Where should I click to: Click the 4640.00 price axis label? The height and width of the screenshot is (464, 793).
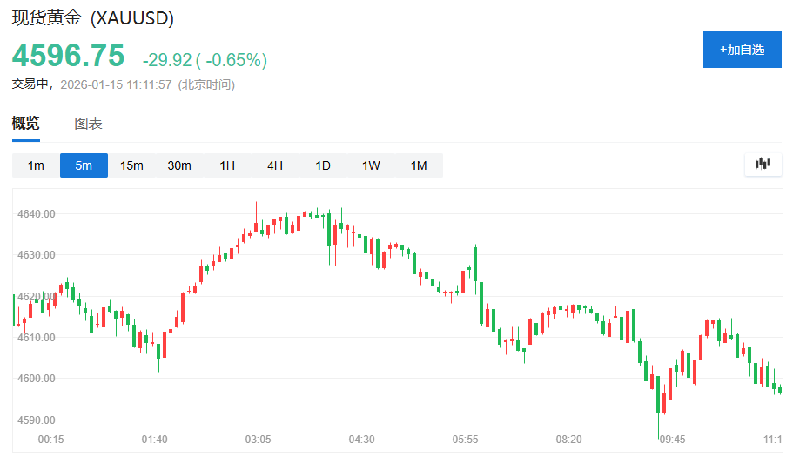pos(37,214)
